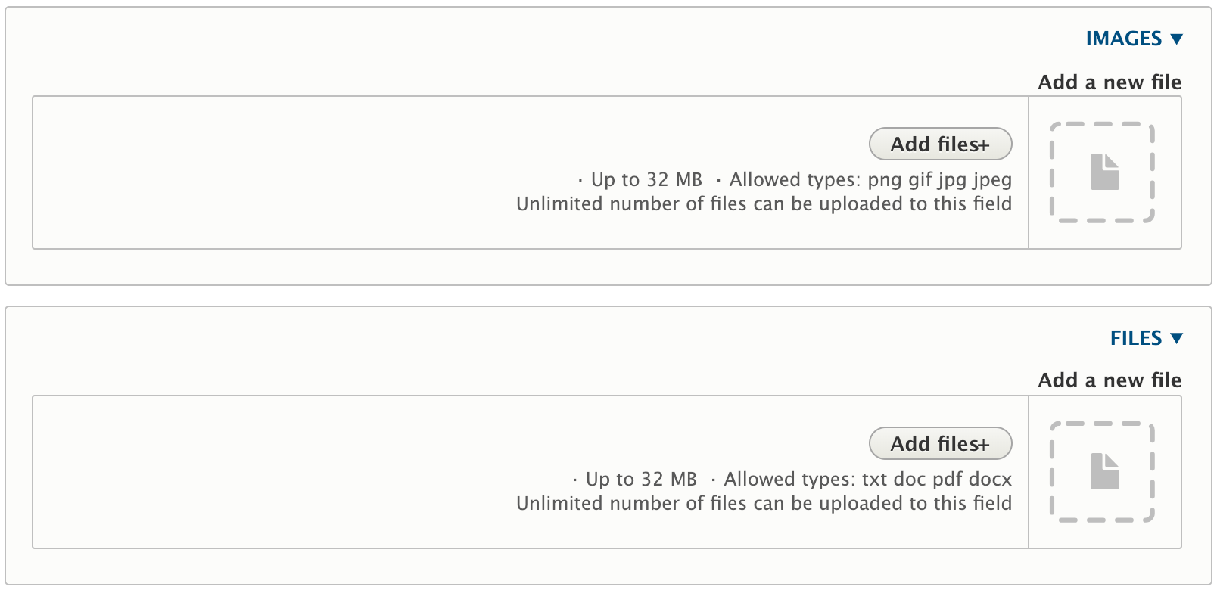Image resolution: width=1217 pixels, height=590 pixels.
Task: Select the dashed upload target in Files section
Action: coord(1102,472)
